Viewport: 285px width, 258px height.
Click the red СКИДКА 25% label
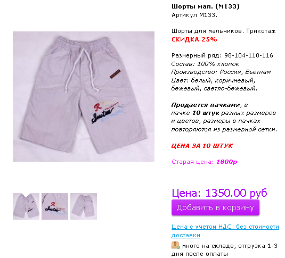point(194,39)
